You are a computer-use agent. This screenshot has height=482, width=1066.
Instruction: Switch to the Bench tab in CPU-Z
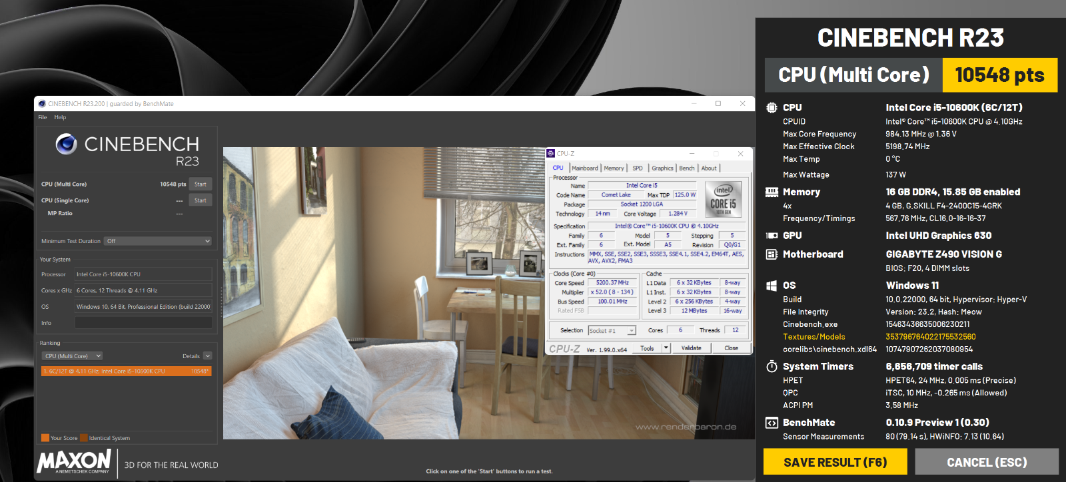(x=687, y=168)
